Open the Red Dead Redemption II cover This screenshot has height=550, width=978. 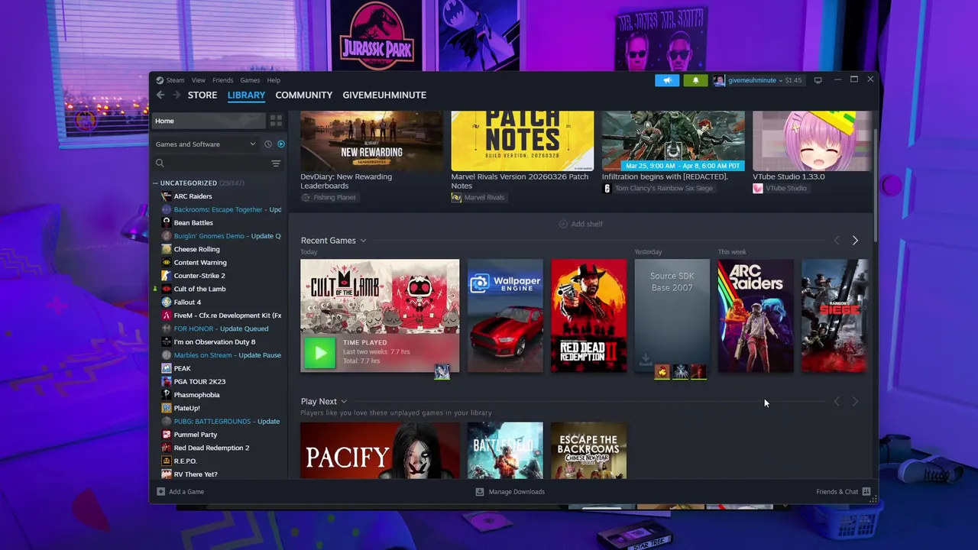[x=588, y=315]
